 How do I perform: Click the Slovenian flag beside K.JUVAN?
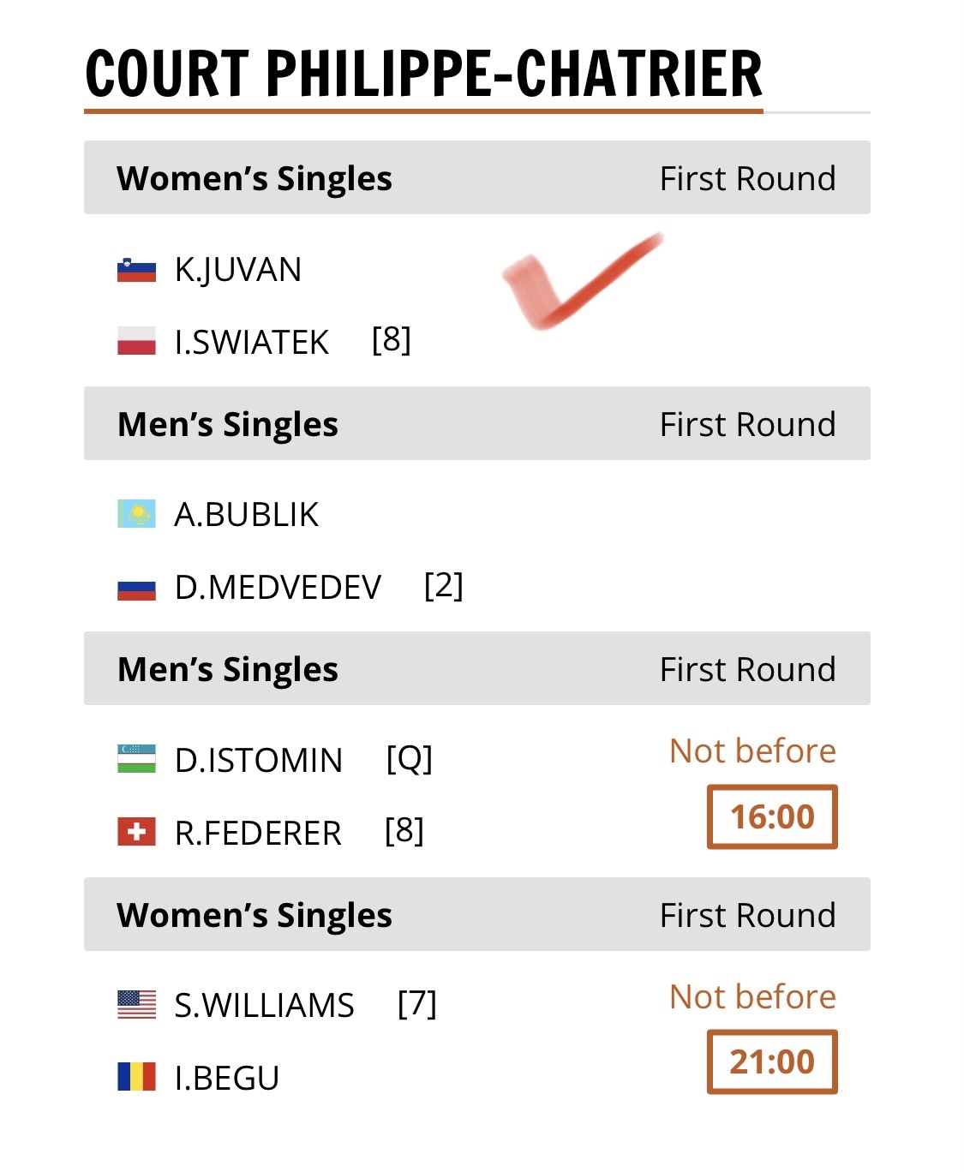(136, 270)
